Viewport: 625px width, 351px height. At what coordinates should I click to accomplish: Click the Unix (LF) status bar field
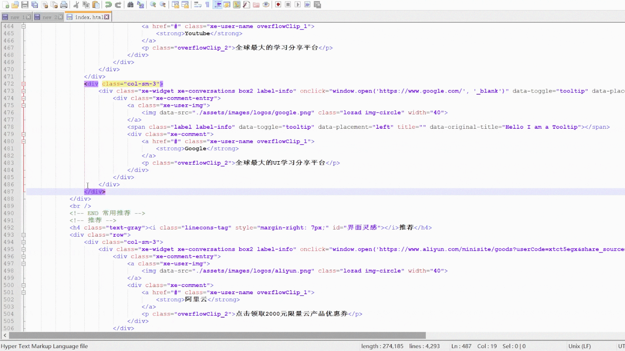(x=579, y=346)
